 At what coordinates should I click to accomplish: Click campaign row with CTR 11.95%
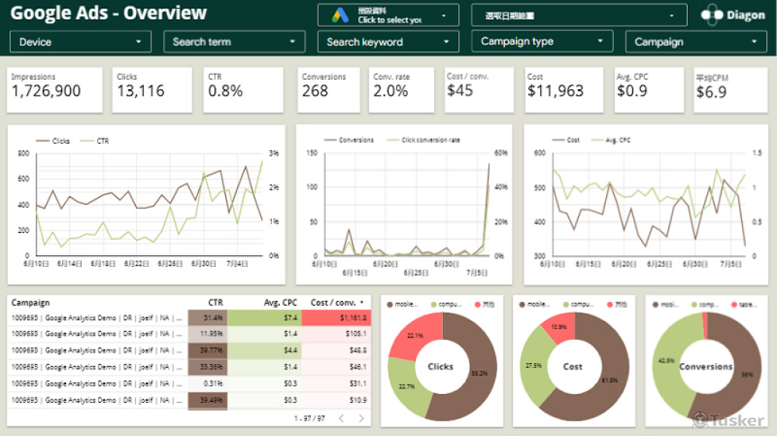[x=189, y=334]
